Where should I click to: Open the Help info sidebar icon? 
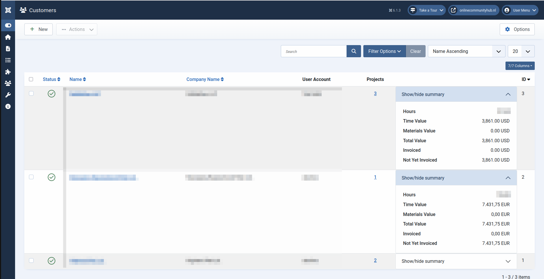coord(8,106)
